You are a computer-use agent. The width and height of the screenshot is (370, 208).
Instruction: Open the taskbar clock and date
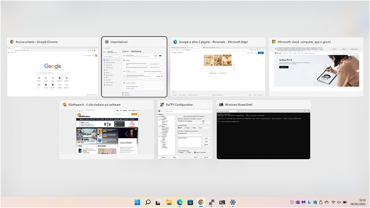[x=357, y=202]
